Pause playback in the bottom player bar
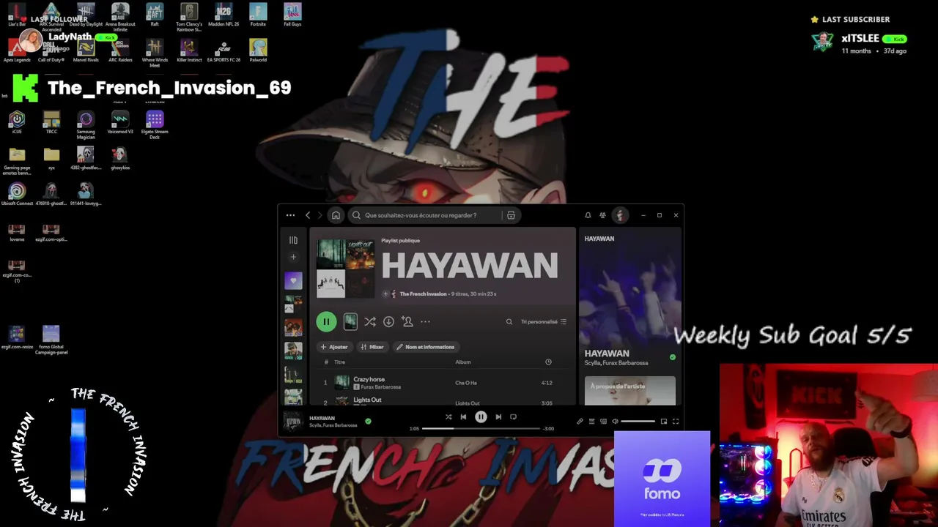The height and width of the screenshot is (527, 938). point(481,417)
